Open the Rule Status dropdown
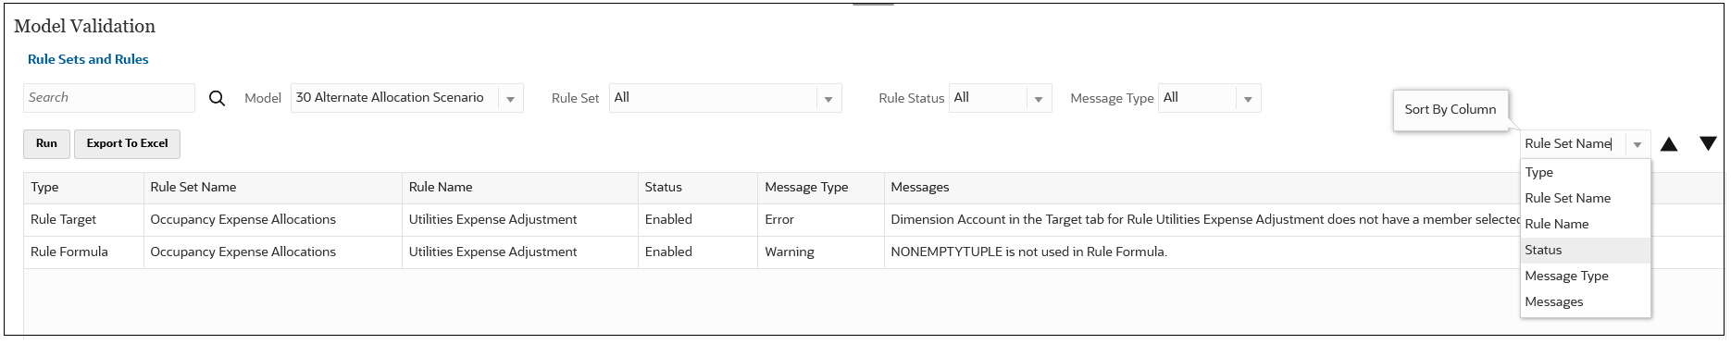Image resolution: width=1731 pixels, height=344 pixels. point(1038,98)
